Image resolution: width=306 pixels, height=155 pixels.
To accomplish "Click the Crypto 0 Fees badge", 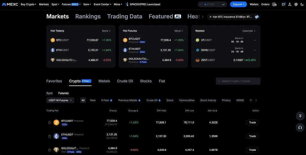I will (86, 81).
